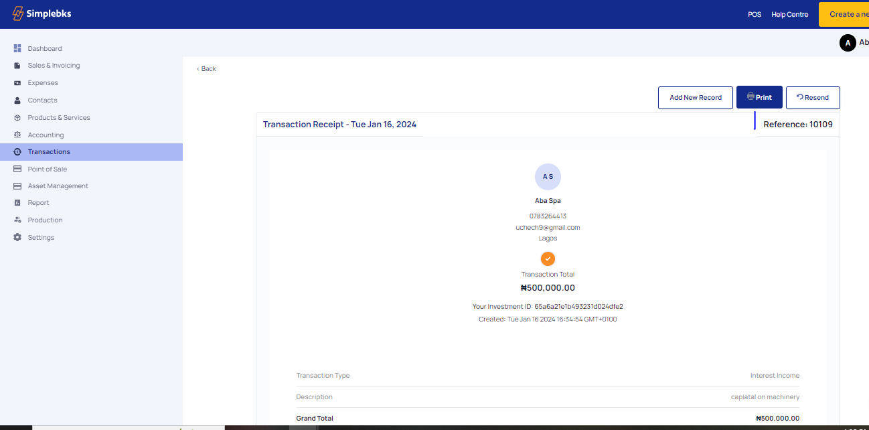Open the Transactions menu item

pos(49,152)
